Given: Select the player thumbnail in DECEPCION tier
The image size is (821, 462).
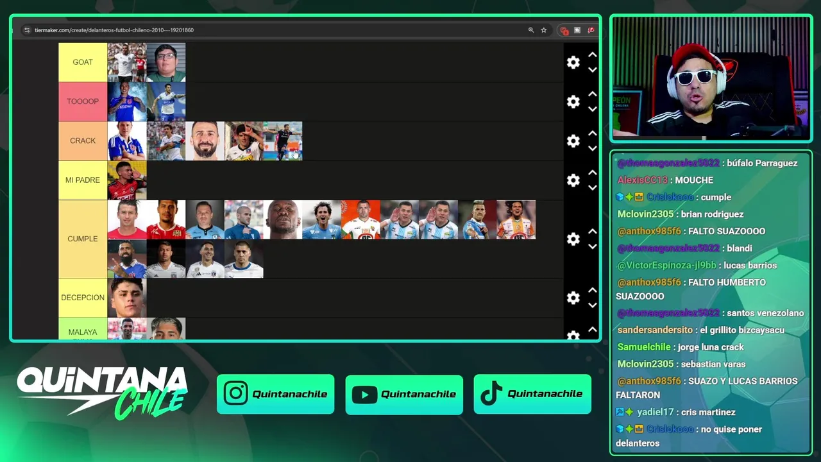Looking at the screenshot, I should pos(127,298).
